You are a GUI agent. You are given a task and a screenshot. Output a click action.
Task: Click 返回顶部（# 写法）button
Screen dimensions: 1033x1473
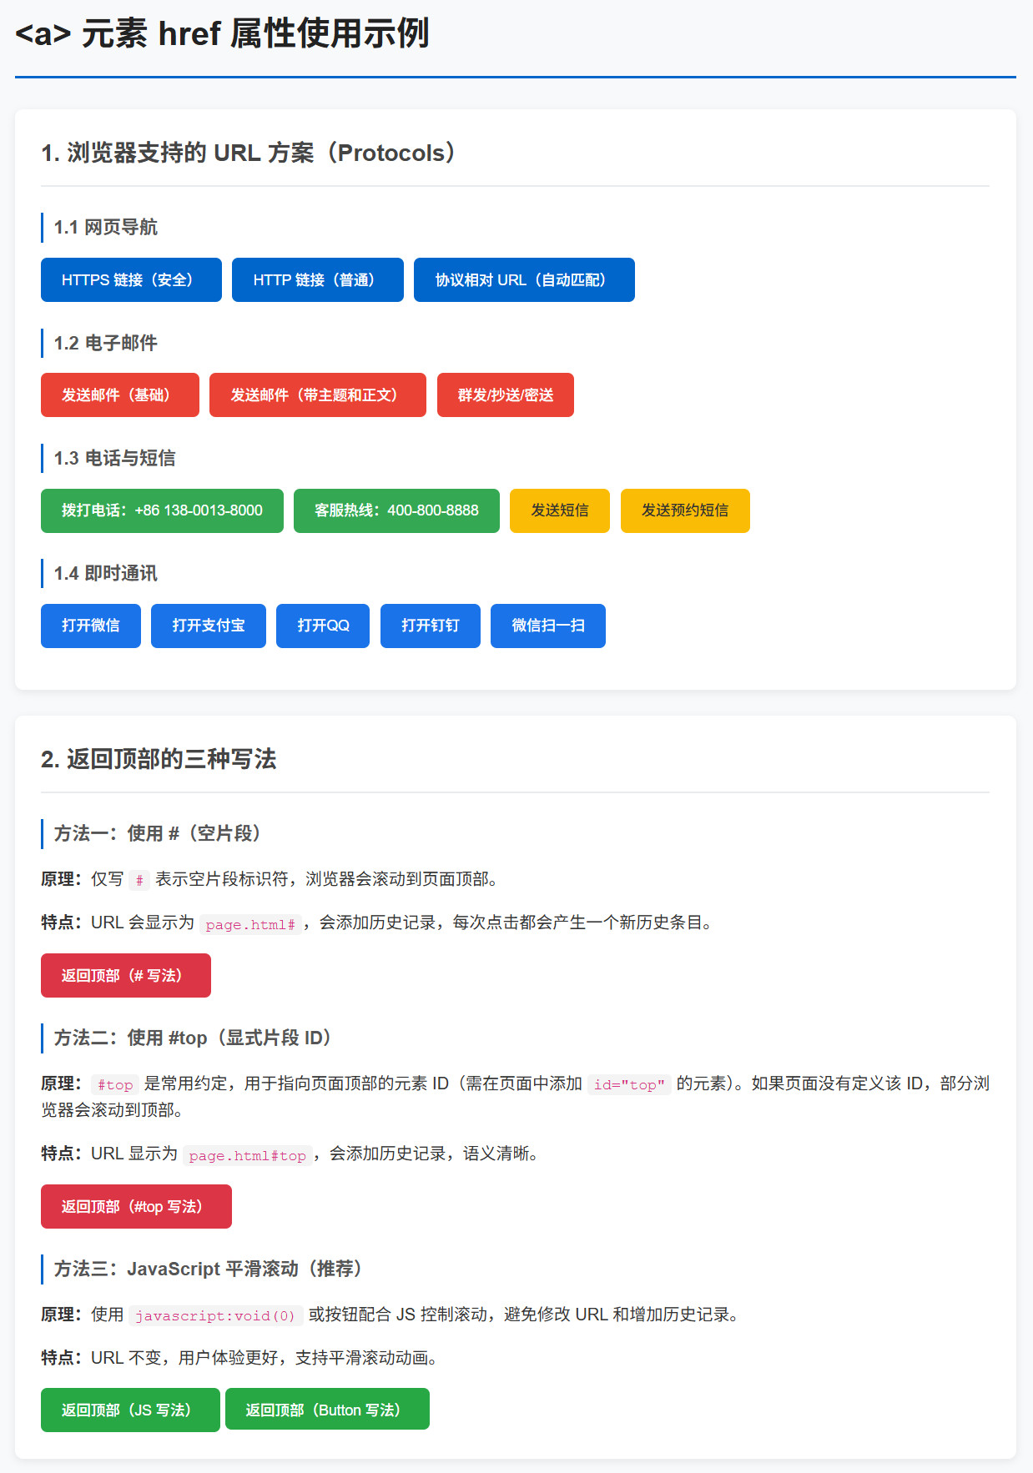(x=126, y=976)
